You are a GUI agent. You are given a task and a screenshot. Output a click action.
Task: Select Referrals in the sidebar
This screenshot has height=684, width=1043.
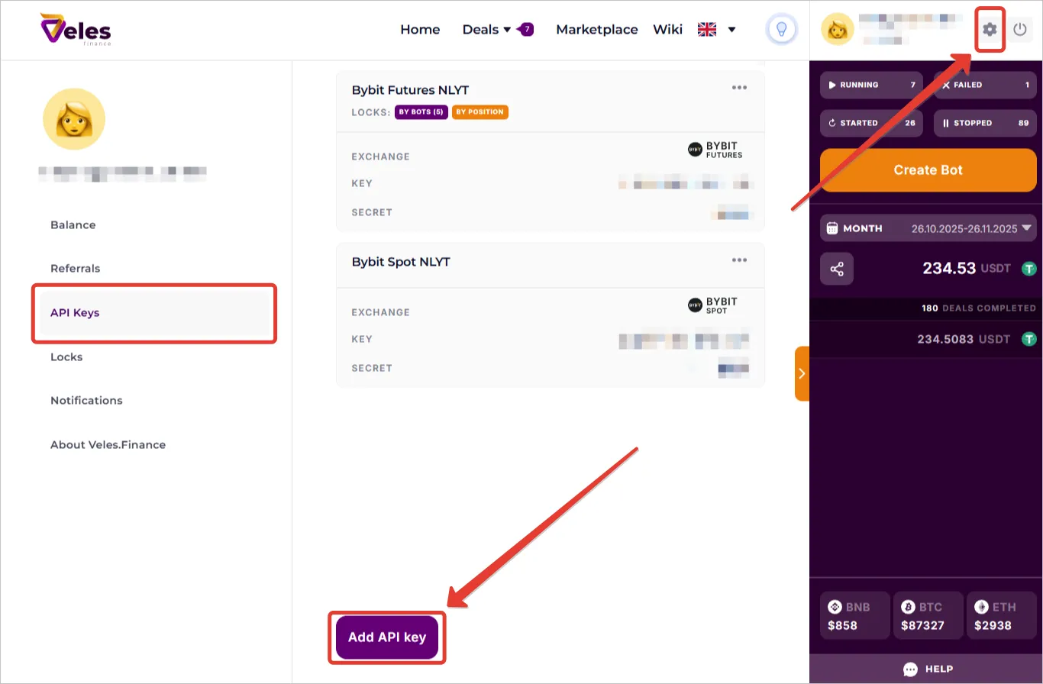(x=75, y=269)
